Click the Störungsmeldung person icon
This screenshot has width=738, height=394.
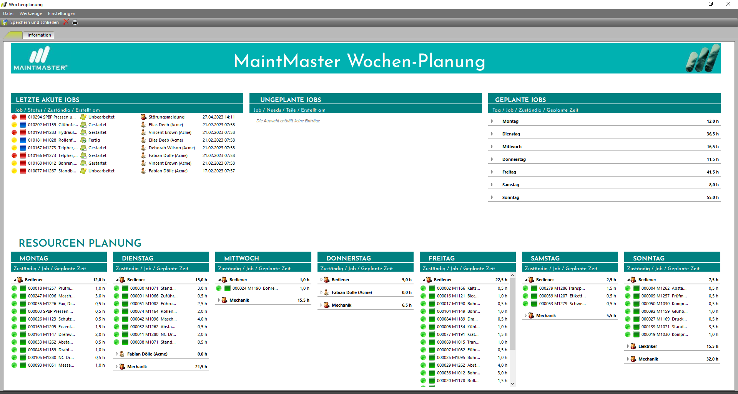143,117
